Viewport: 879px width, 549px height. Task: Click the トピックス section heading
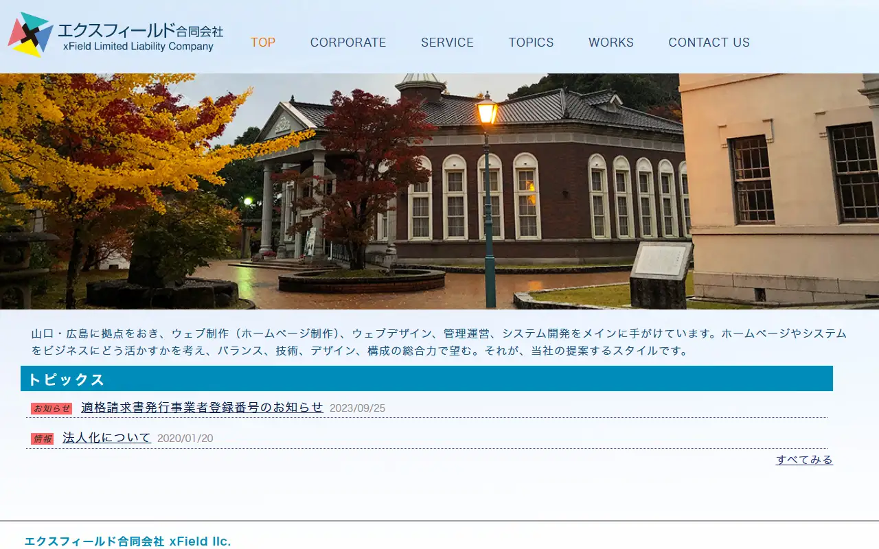point(426,379)
